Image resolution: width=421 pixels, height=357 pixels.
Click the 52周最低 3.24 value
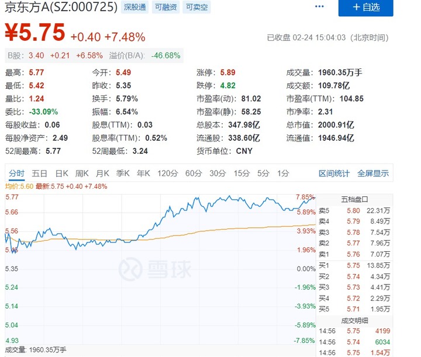tap(140, 151)
